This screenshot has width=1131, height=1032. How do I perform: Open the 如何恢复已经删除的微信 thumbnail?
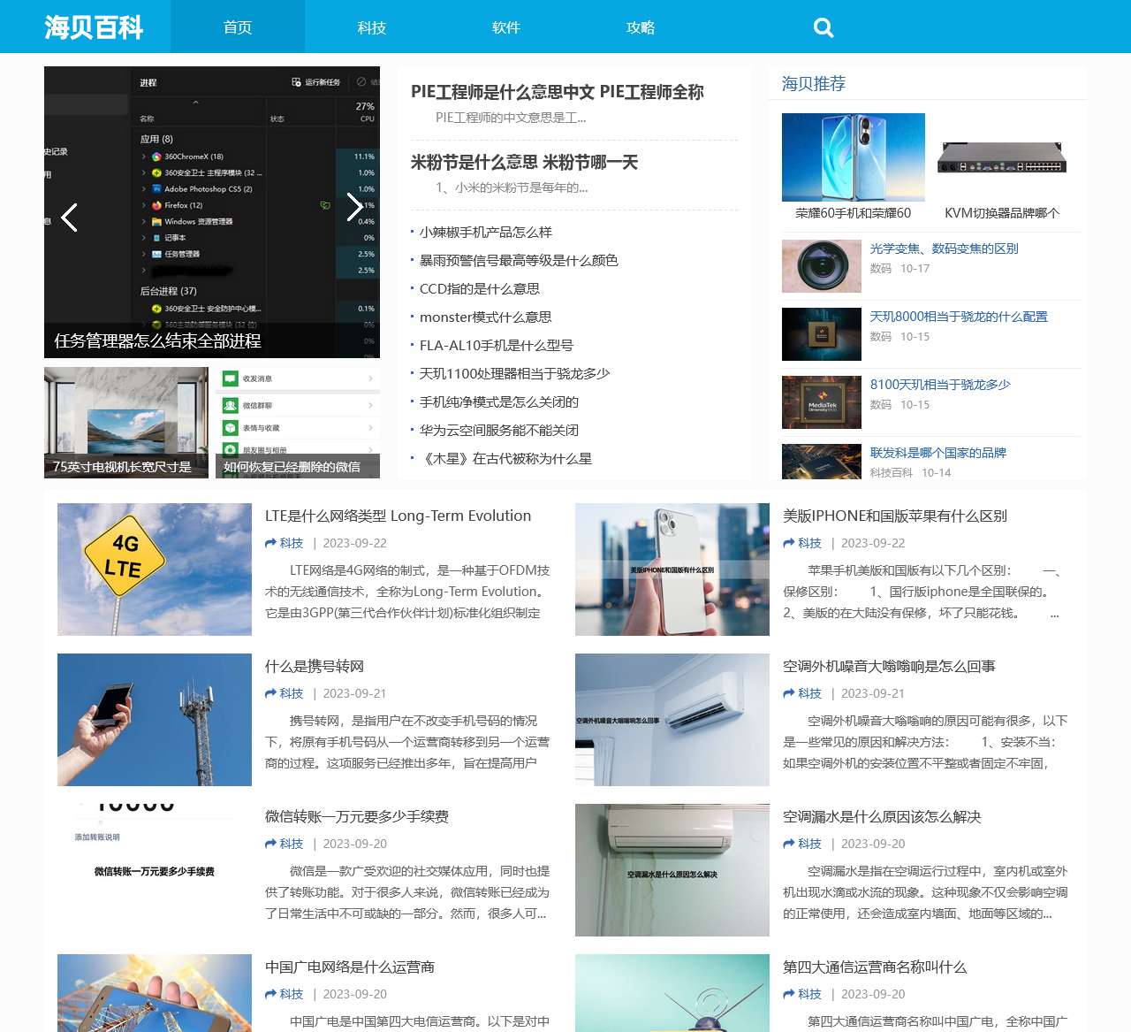pyautogui.click(x=298, y=423)
